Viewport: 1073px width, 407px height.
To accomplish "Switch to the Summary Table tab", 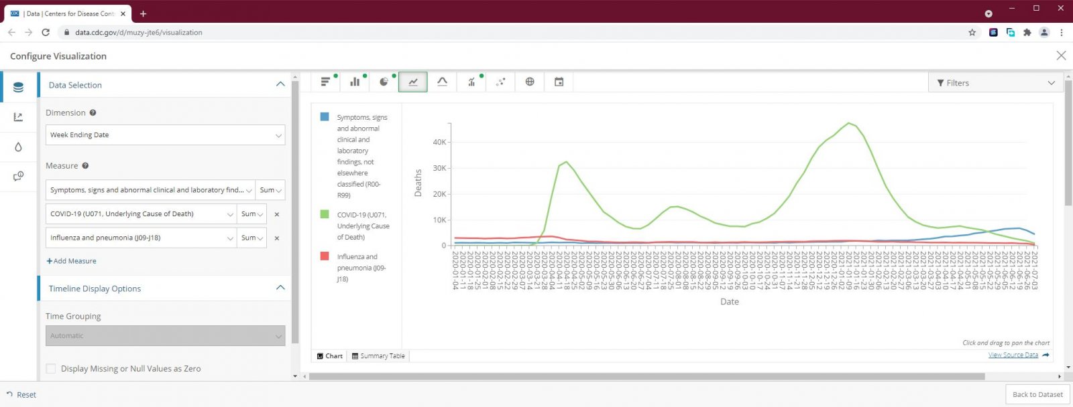I will (378, 356).
